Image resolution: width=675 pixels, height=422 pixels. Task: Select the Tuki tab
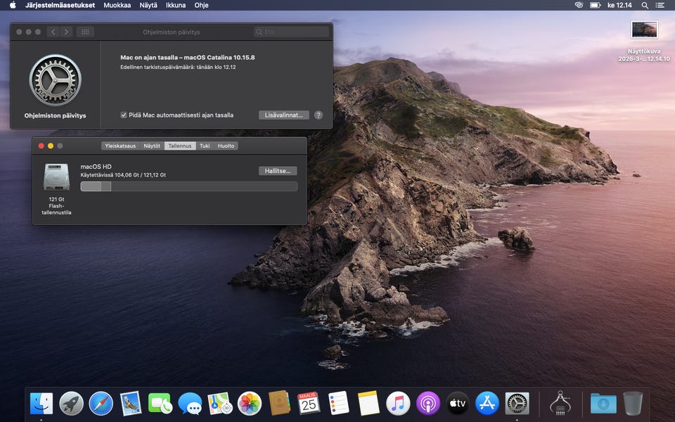tap(204, 146)
